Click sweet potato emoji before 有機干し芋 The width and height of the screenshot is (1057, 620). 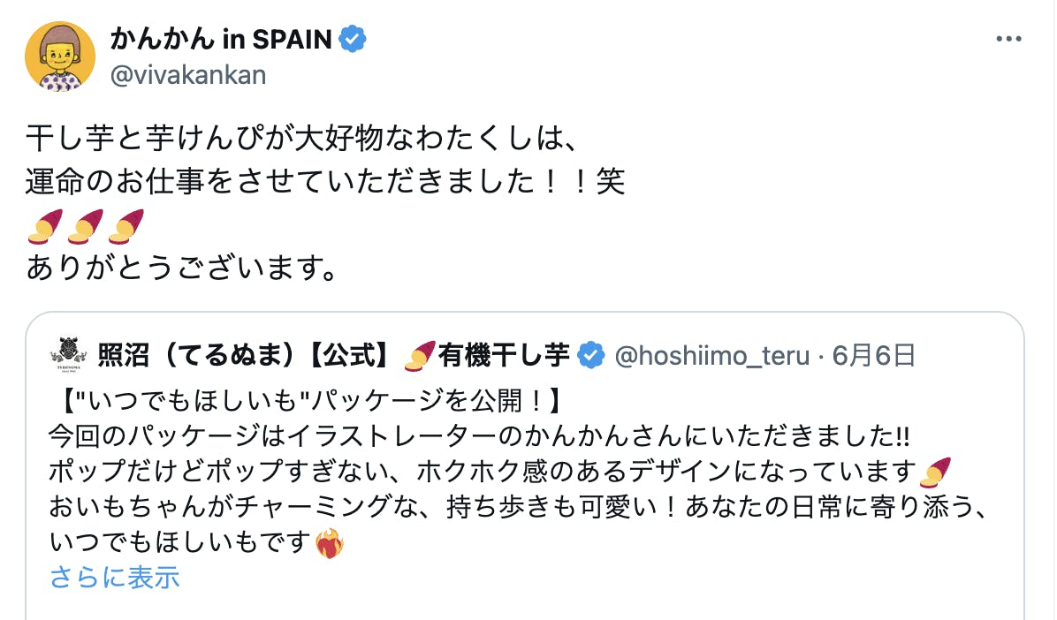coord(420,355)
